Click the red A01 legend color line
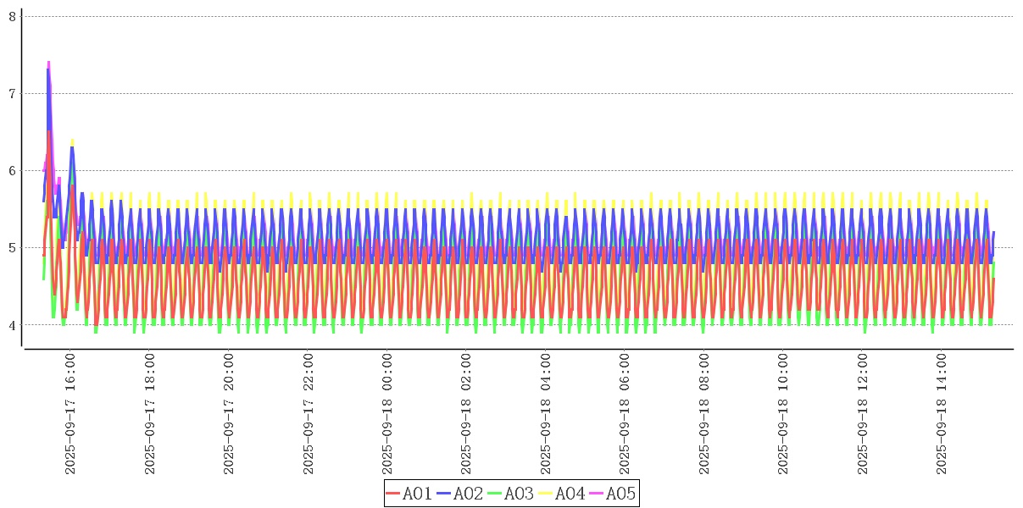Screen dimensions: 1023x508 click(x=393, y=494)
